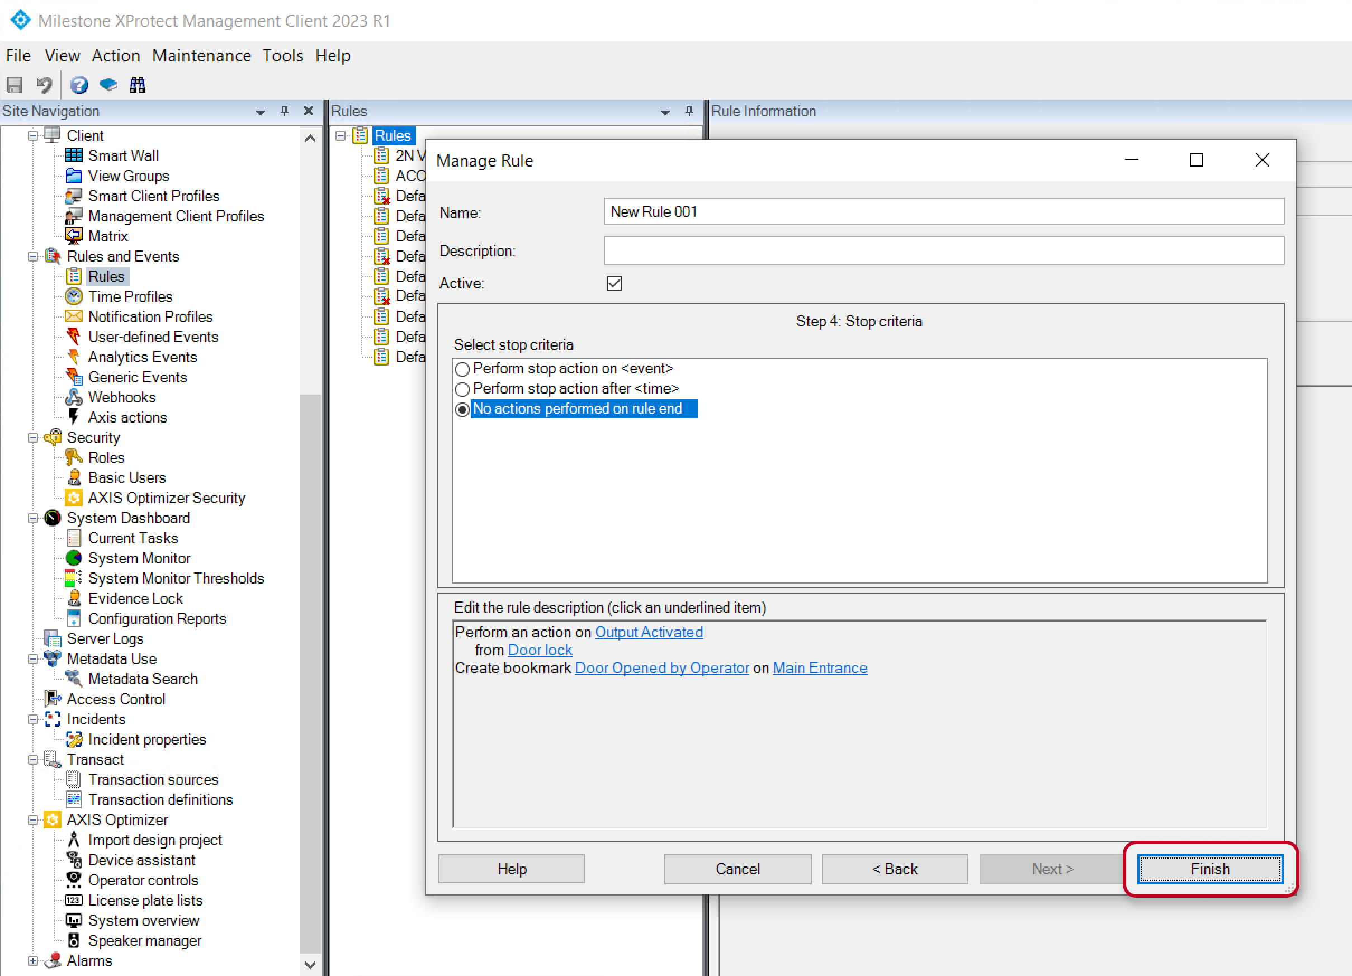Click Site Navigation scrollbar down arrow
The width and height of the screenshot is (1352, 976).
coord(310,965)
